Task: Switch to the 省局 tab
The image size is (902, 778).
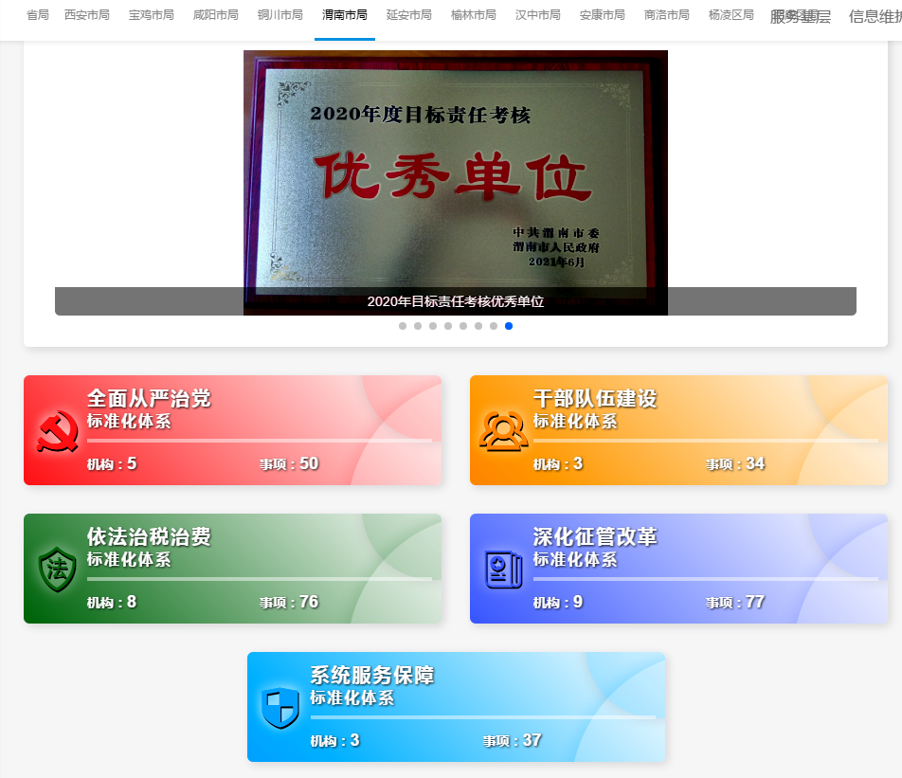Action: pyautogui.click(x=38, y=15)
